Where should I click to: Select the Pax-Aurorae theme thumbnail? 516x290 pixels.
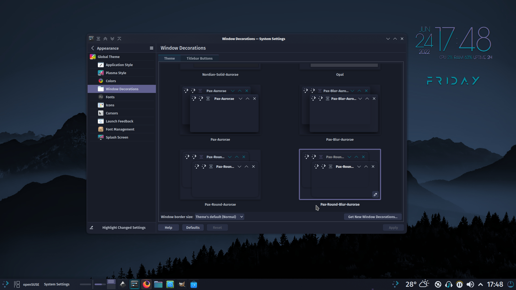coord(220,110)
